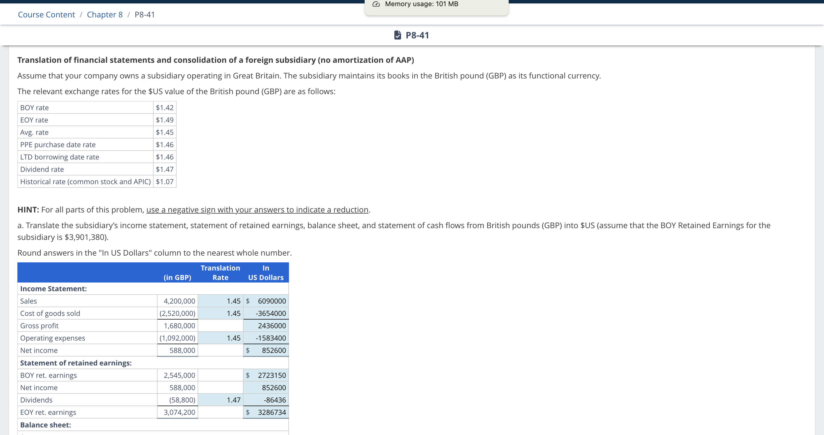Click the Net income retained earnings cell
This screenshot has width=824, height=435.
(266, 387)
